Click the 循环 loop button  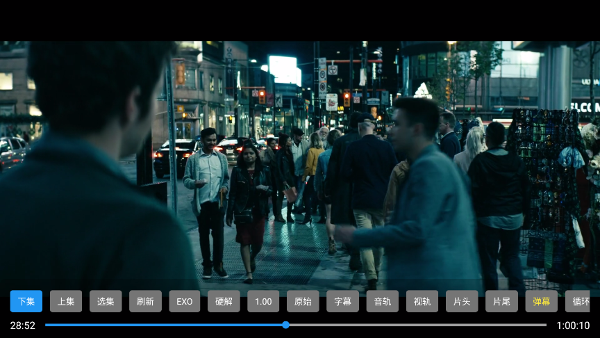[x=578, y=301]
